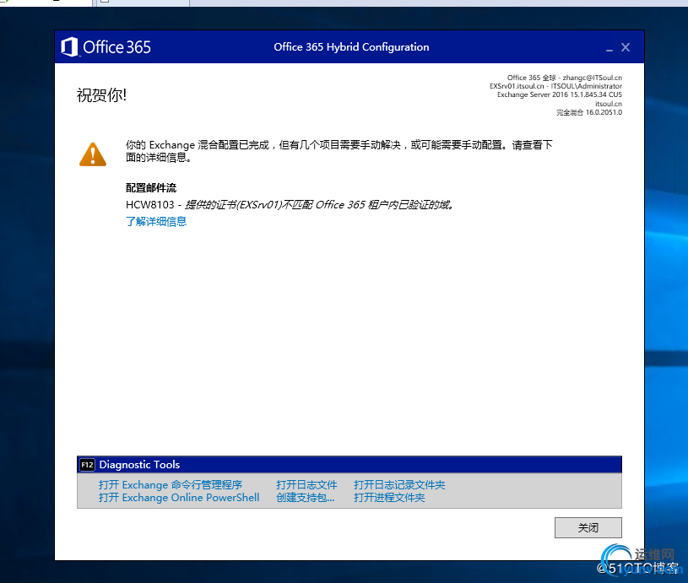Viewport: 688px width, 583px height.
Task: Click 创建支持包... link
Action: point(306,498)
